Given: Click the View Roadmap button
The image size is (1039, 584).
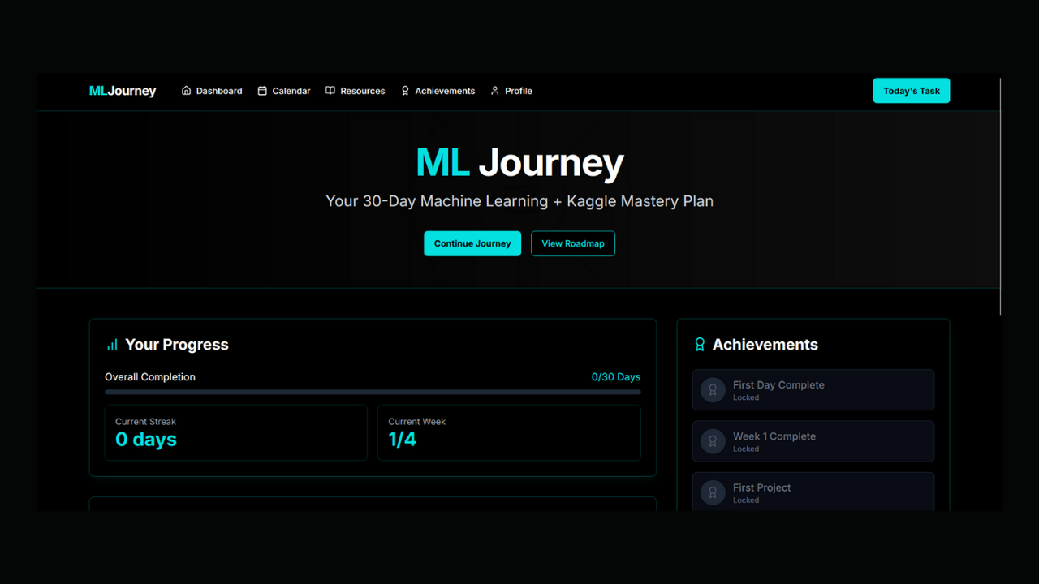Looking at the screenshot, I should 573,243.
